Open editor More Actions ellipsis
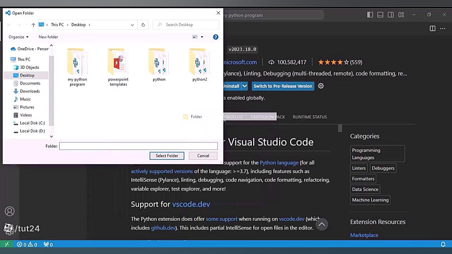 (x=443, y=28)
